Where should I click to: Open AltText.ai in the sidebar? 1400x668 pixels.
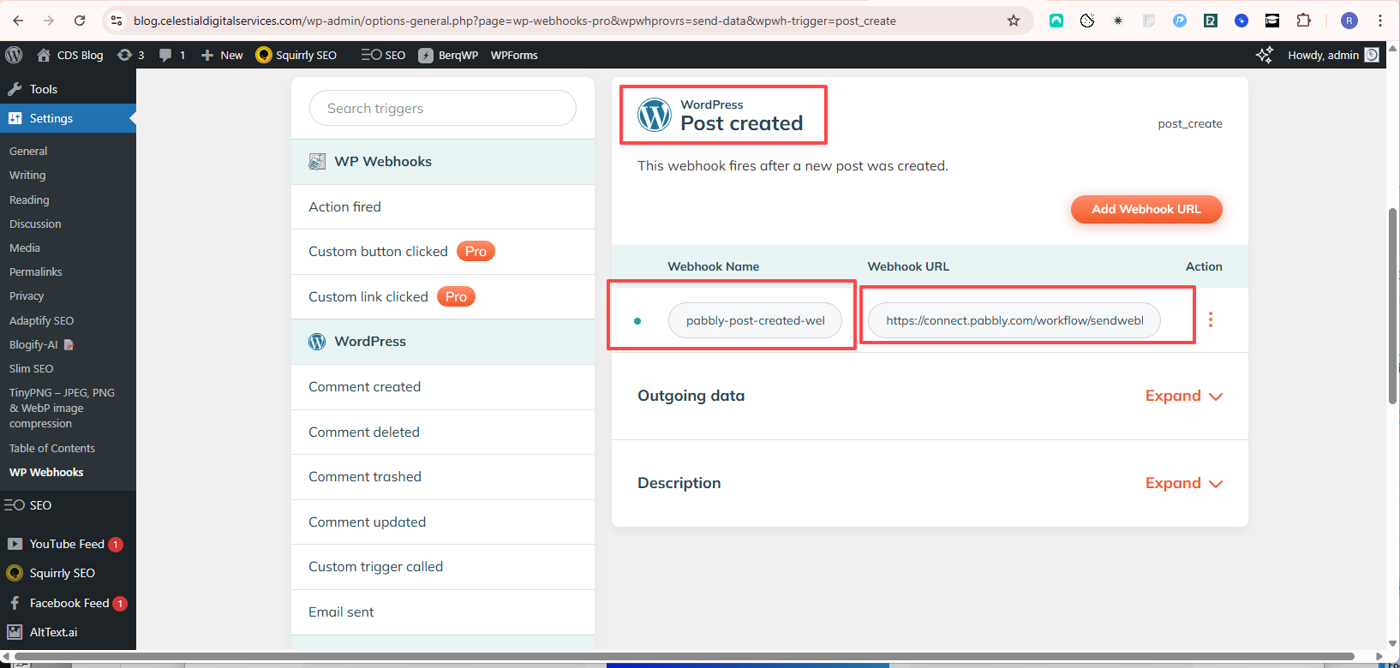pos(53,632)
